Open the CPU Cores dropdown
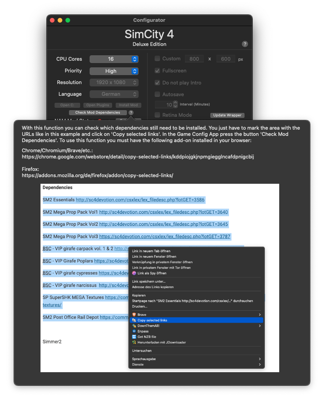The width and height of the screenshot is (324, 401). point(114,59)
